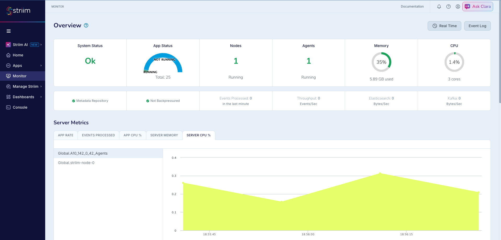Click the NEW badge beside Striim AI
Viewport: 501px width, 240px height.
tap(34, 45)
